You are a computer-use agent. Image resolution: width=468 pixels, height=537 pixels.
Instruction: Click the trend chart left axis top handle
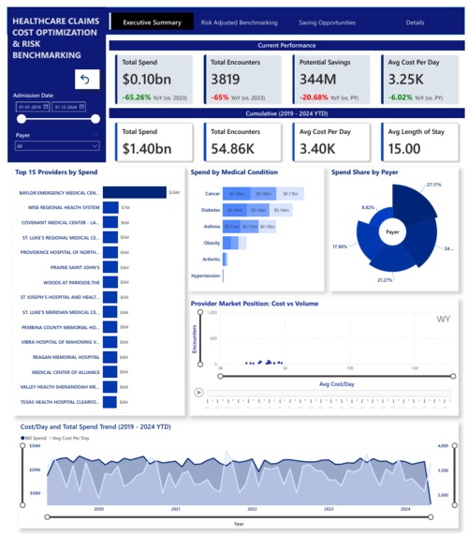tap(22, 445)
